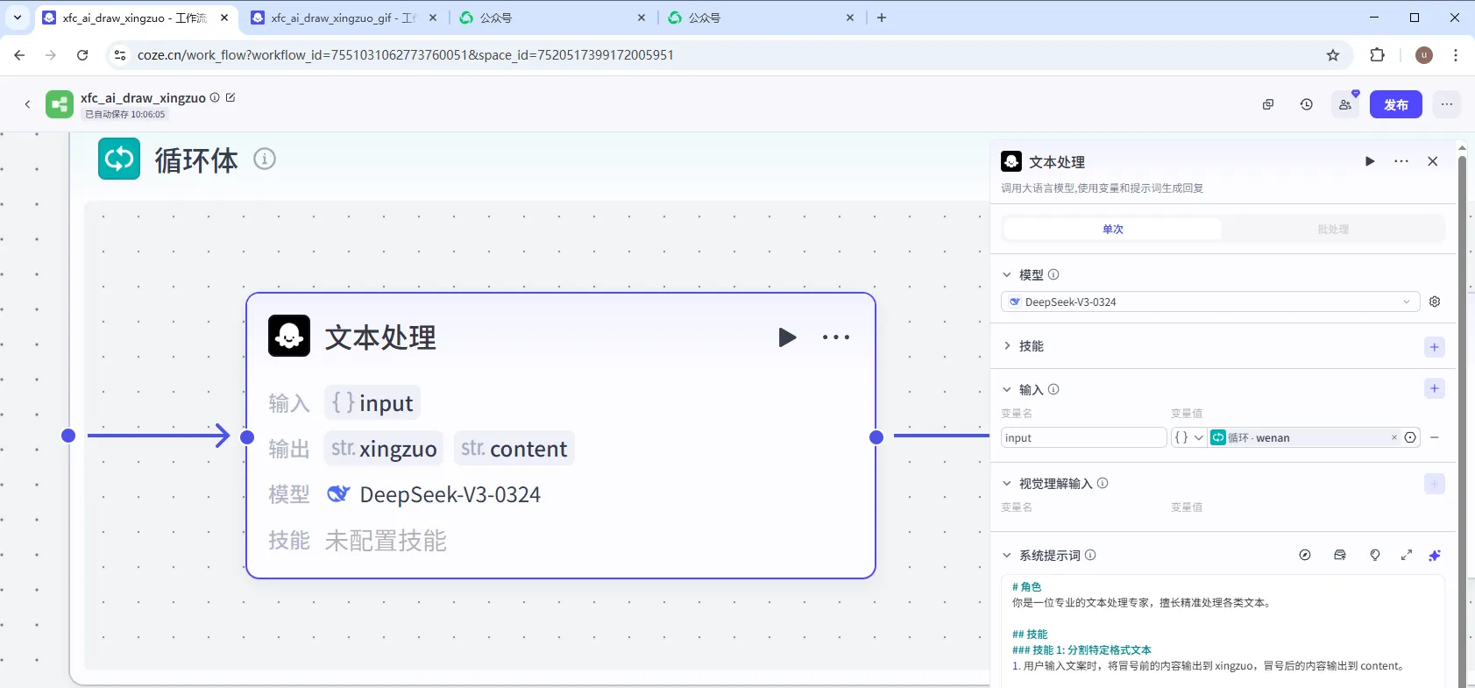Click the collaborators icon beside 发布

[1344, 104]
